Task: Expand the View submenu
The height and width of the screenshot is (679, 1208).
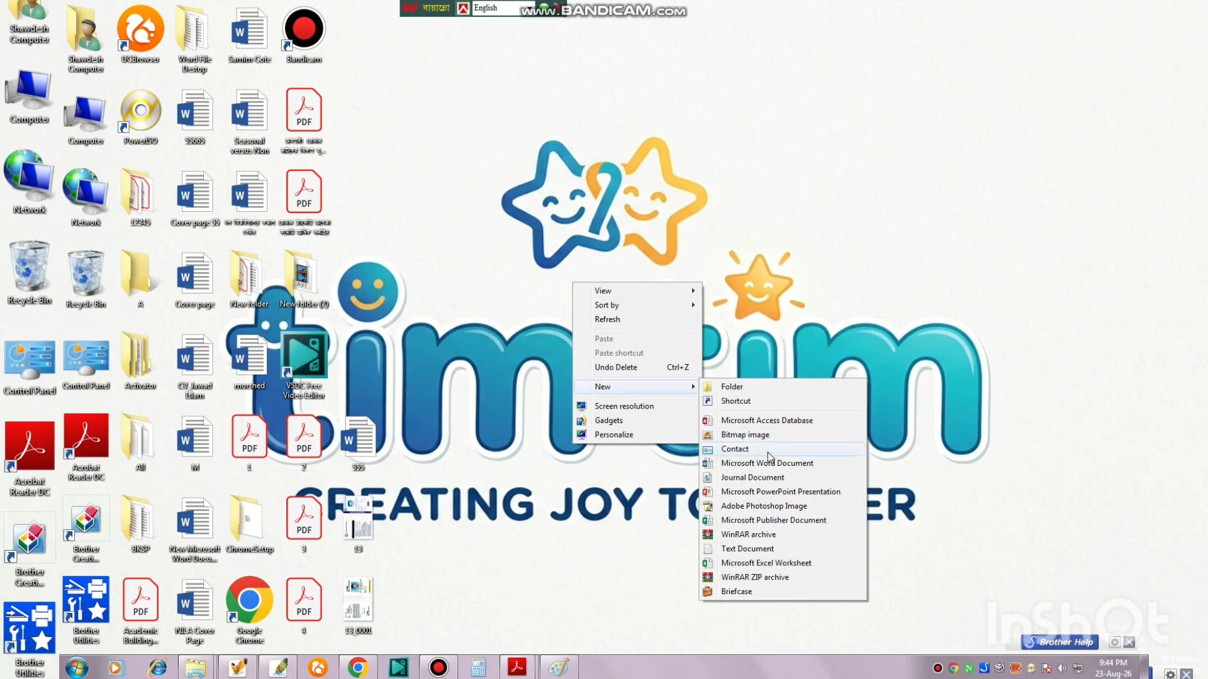Action: (x=637, y=290)
